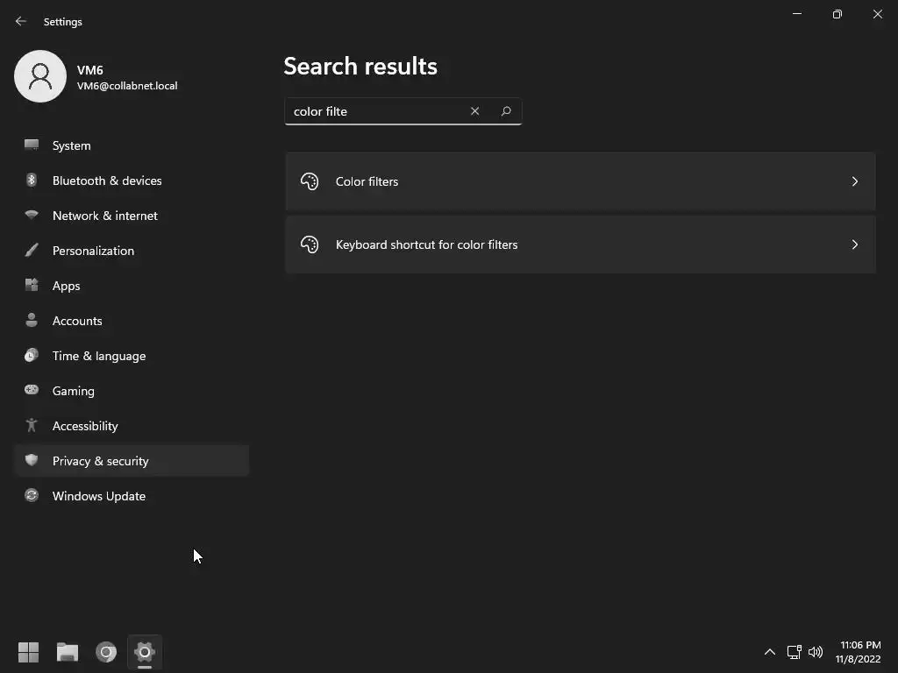
Task: Open the Windows Start menu
Action: (28, 652)
